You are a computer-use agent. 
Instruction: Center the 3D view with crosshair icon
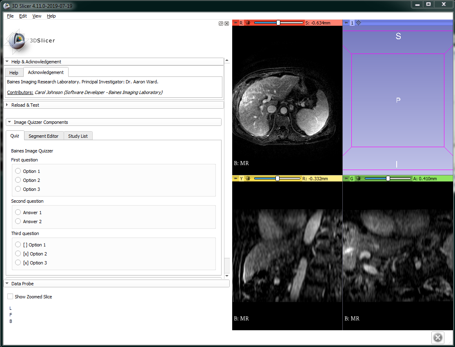[x=358, y=23]
